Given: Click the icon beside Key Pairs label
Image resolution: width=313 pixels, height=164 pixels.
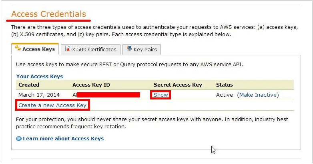Looking at the screenshot, I should tap(129, 49).
